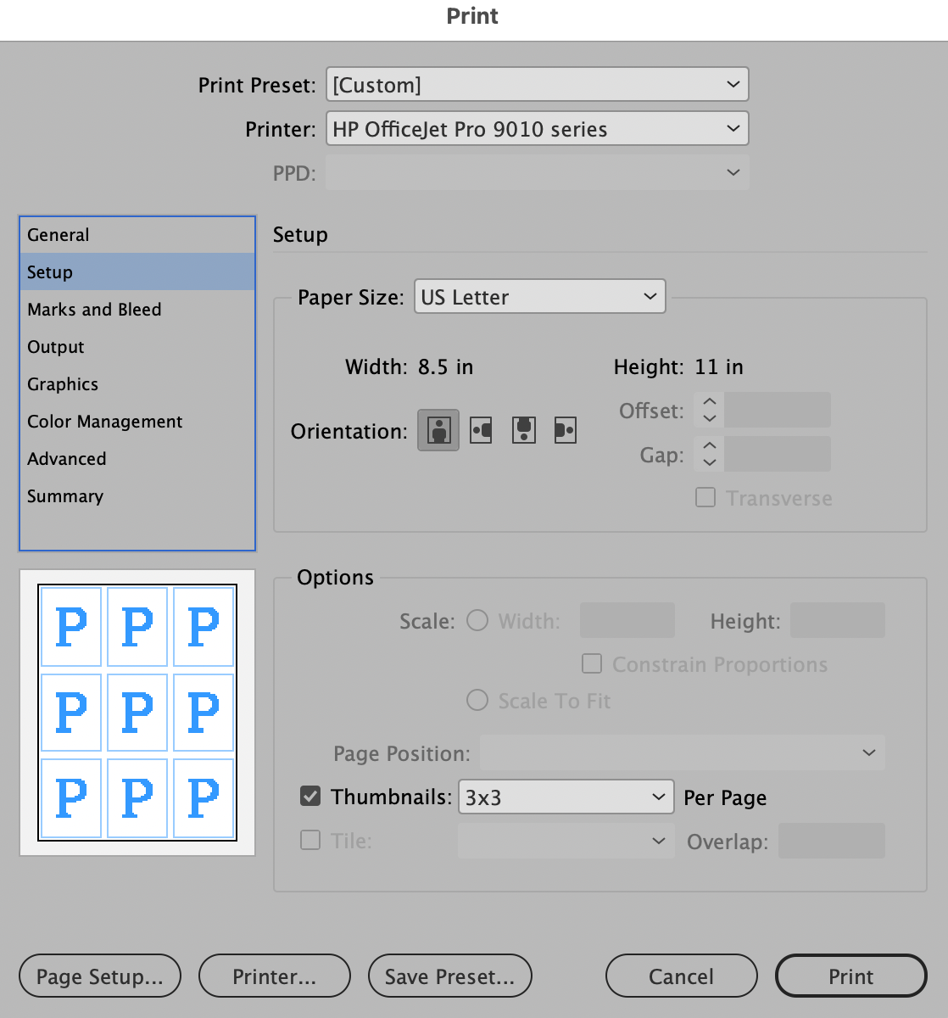Open the Color Management section
Image resolution: width=948 pixels, height=1018 pixels.
(104, 422)
